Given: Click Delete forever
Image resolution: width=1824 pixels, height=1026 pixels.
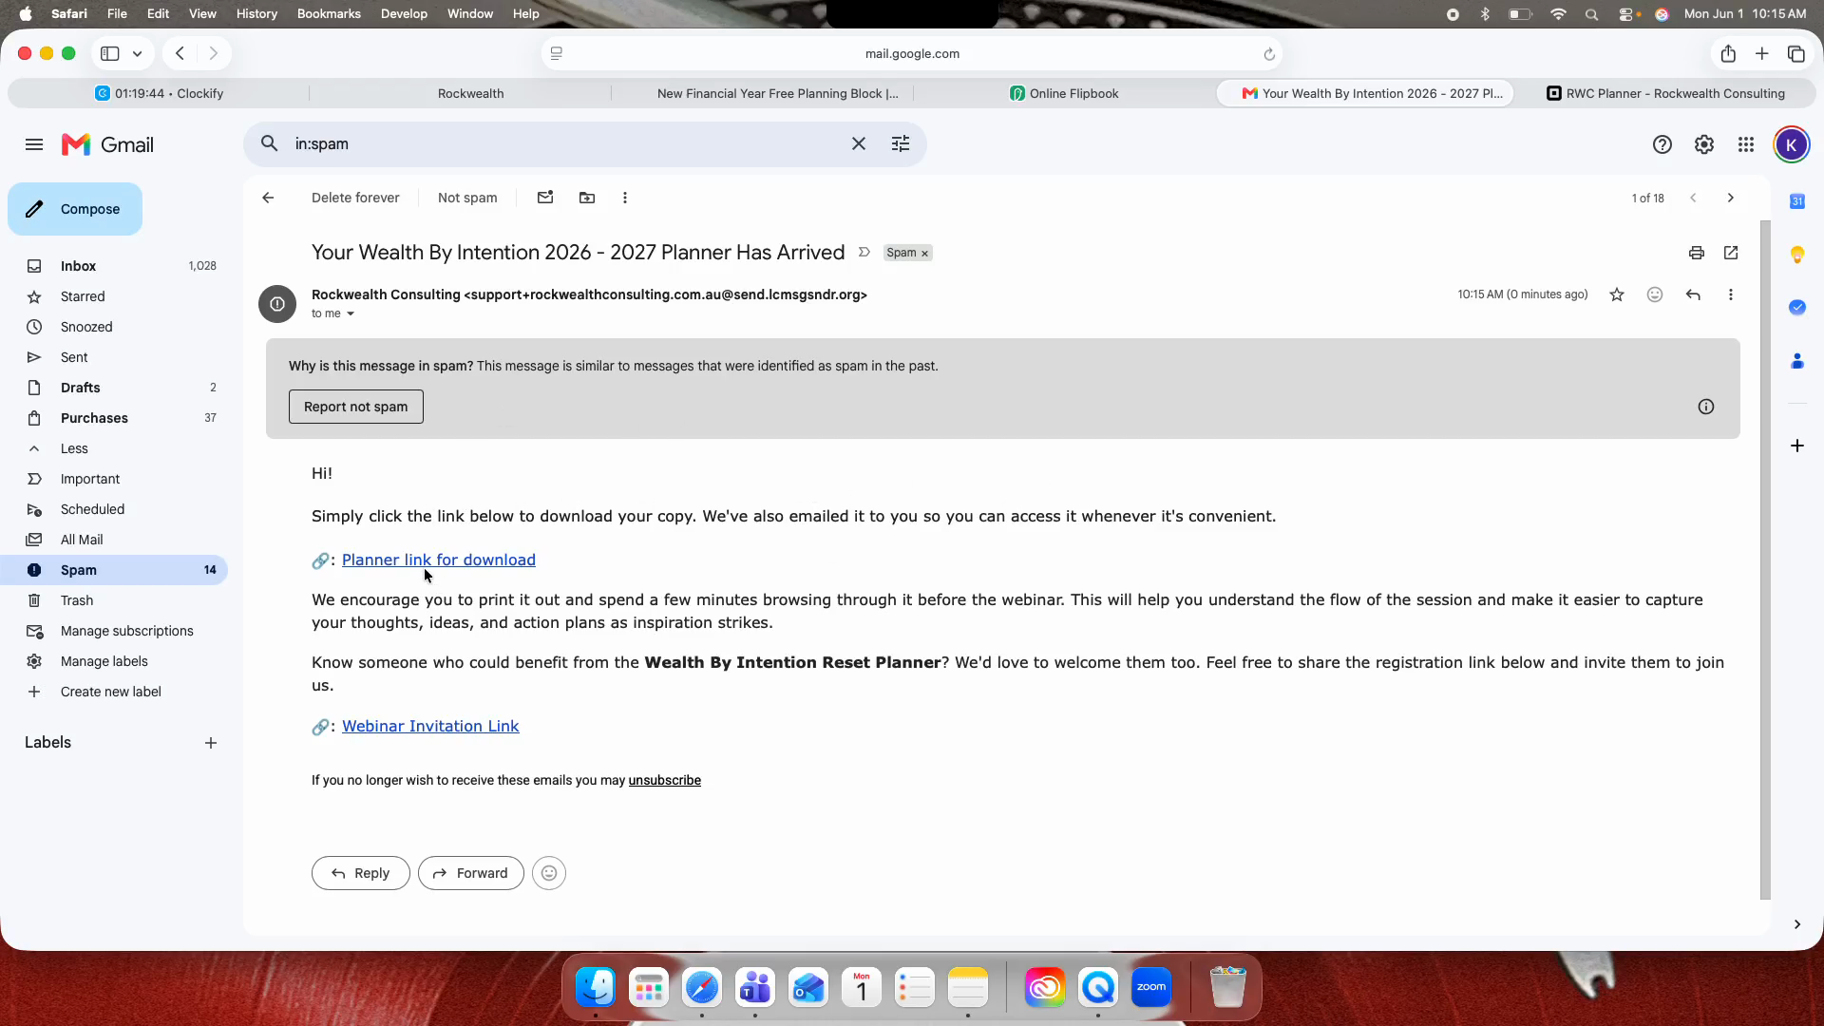Looking at the screenshot, I should pyautogui.click(x=355, y=198).
